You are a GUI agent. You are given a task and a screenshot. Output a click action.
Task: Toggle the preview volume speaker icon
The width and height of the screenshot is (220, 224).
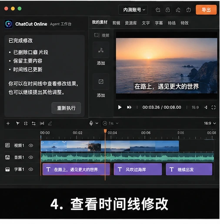point(206,107)
